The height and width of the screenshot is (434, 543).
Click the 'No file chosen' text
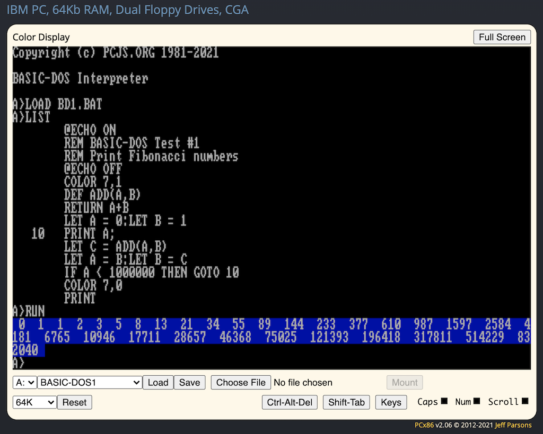tap(303, 383)
